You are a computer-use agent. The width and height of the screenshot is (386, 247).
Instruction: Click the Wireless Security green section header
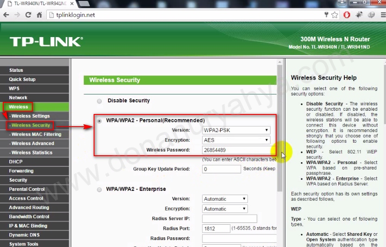coord(180,80)
